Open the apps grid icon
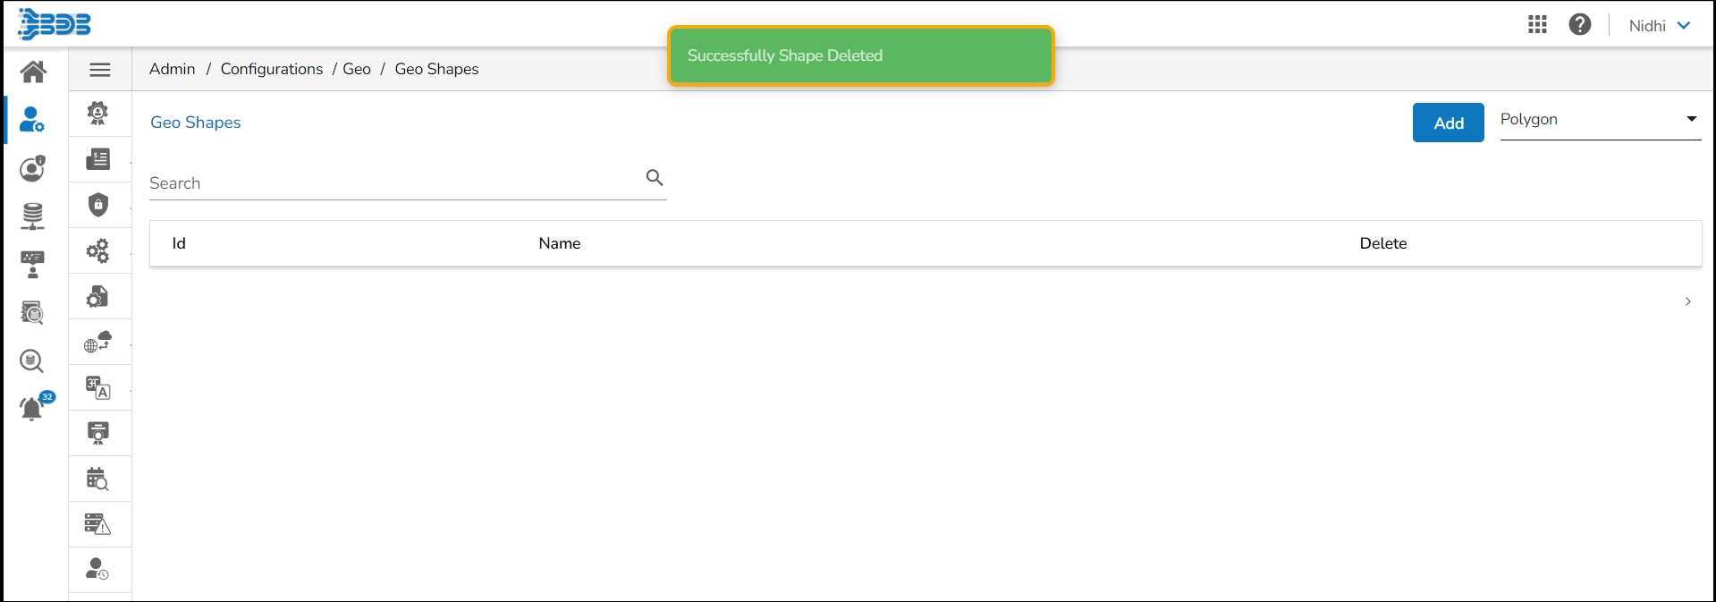Viewport: 1716px width, 602px height. (x=1537, y=24)
